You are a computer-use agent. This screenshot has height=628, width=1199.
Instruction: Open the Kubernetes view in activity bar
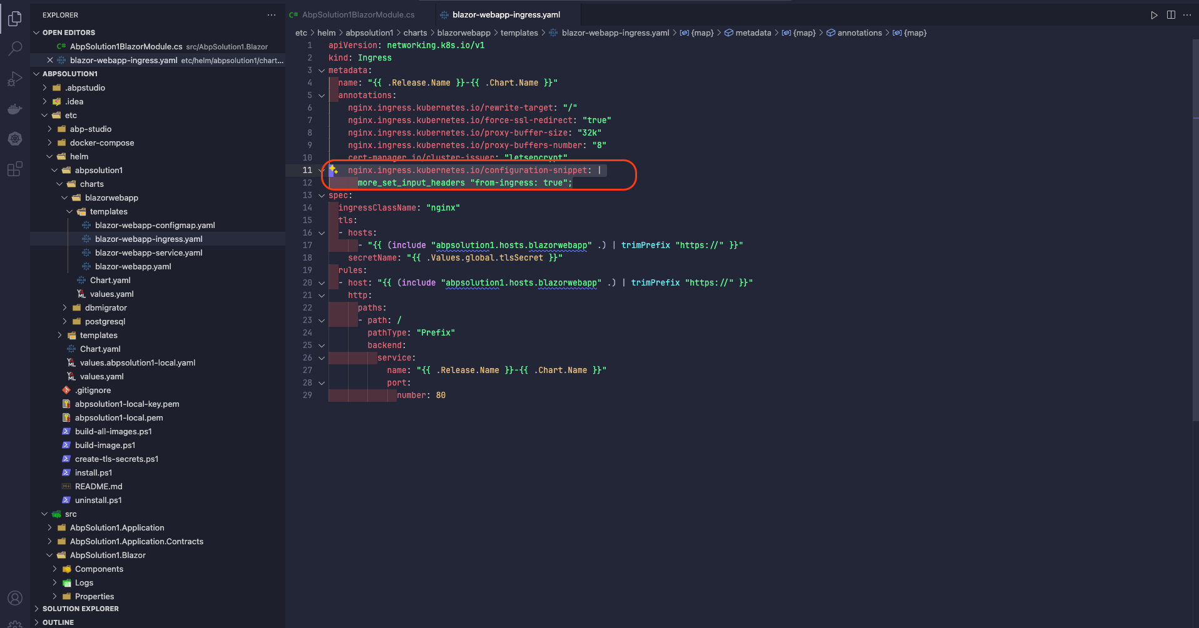click(x=15, y=139)
